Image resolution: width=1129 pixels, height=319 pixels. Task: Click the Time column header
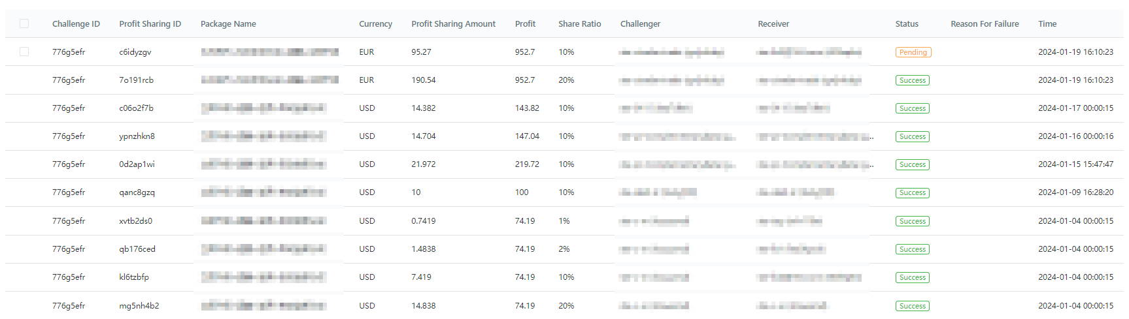click(x=1047, y=24)
